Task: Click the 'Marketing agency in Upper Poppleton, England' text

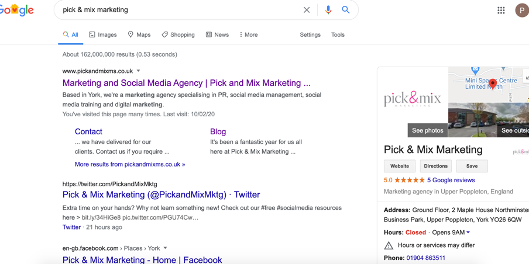Action: [448, 192]
